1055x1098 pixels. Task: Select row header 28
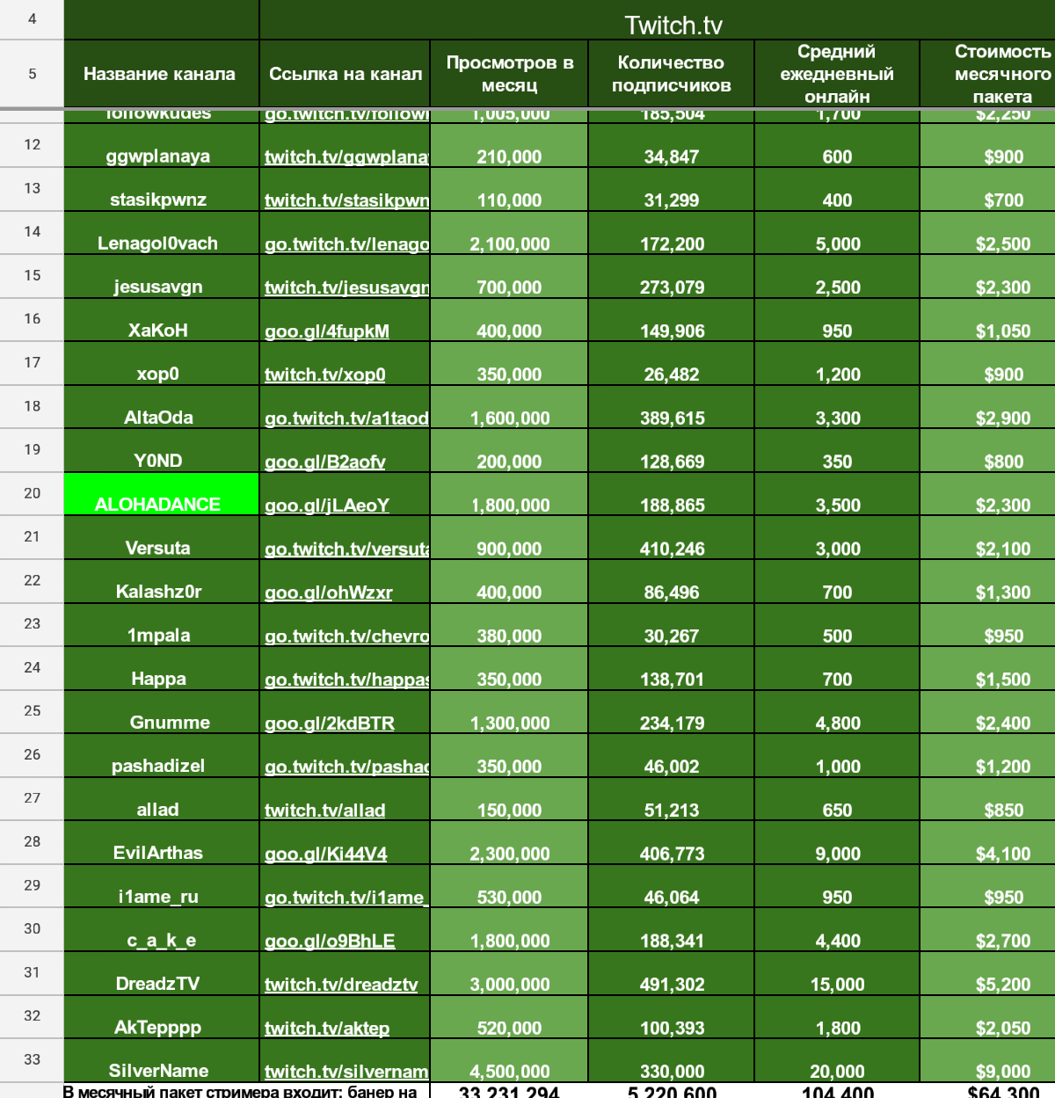(32, 843)
